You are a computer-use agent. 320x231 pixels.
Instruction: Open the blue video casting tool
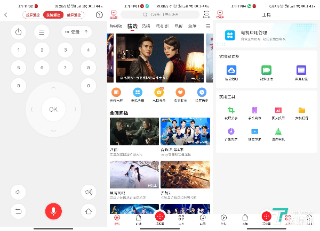[x=254, y=131]
